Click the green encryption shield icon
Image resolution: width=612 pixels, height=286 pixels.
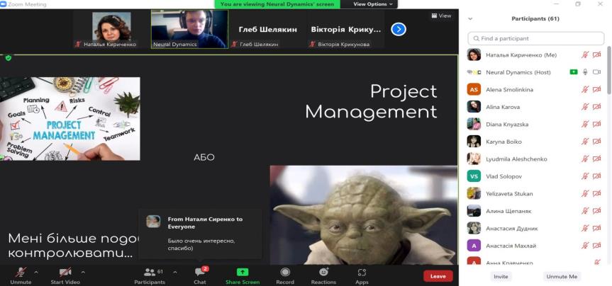(x=9, y=58)
